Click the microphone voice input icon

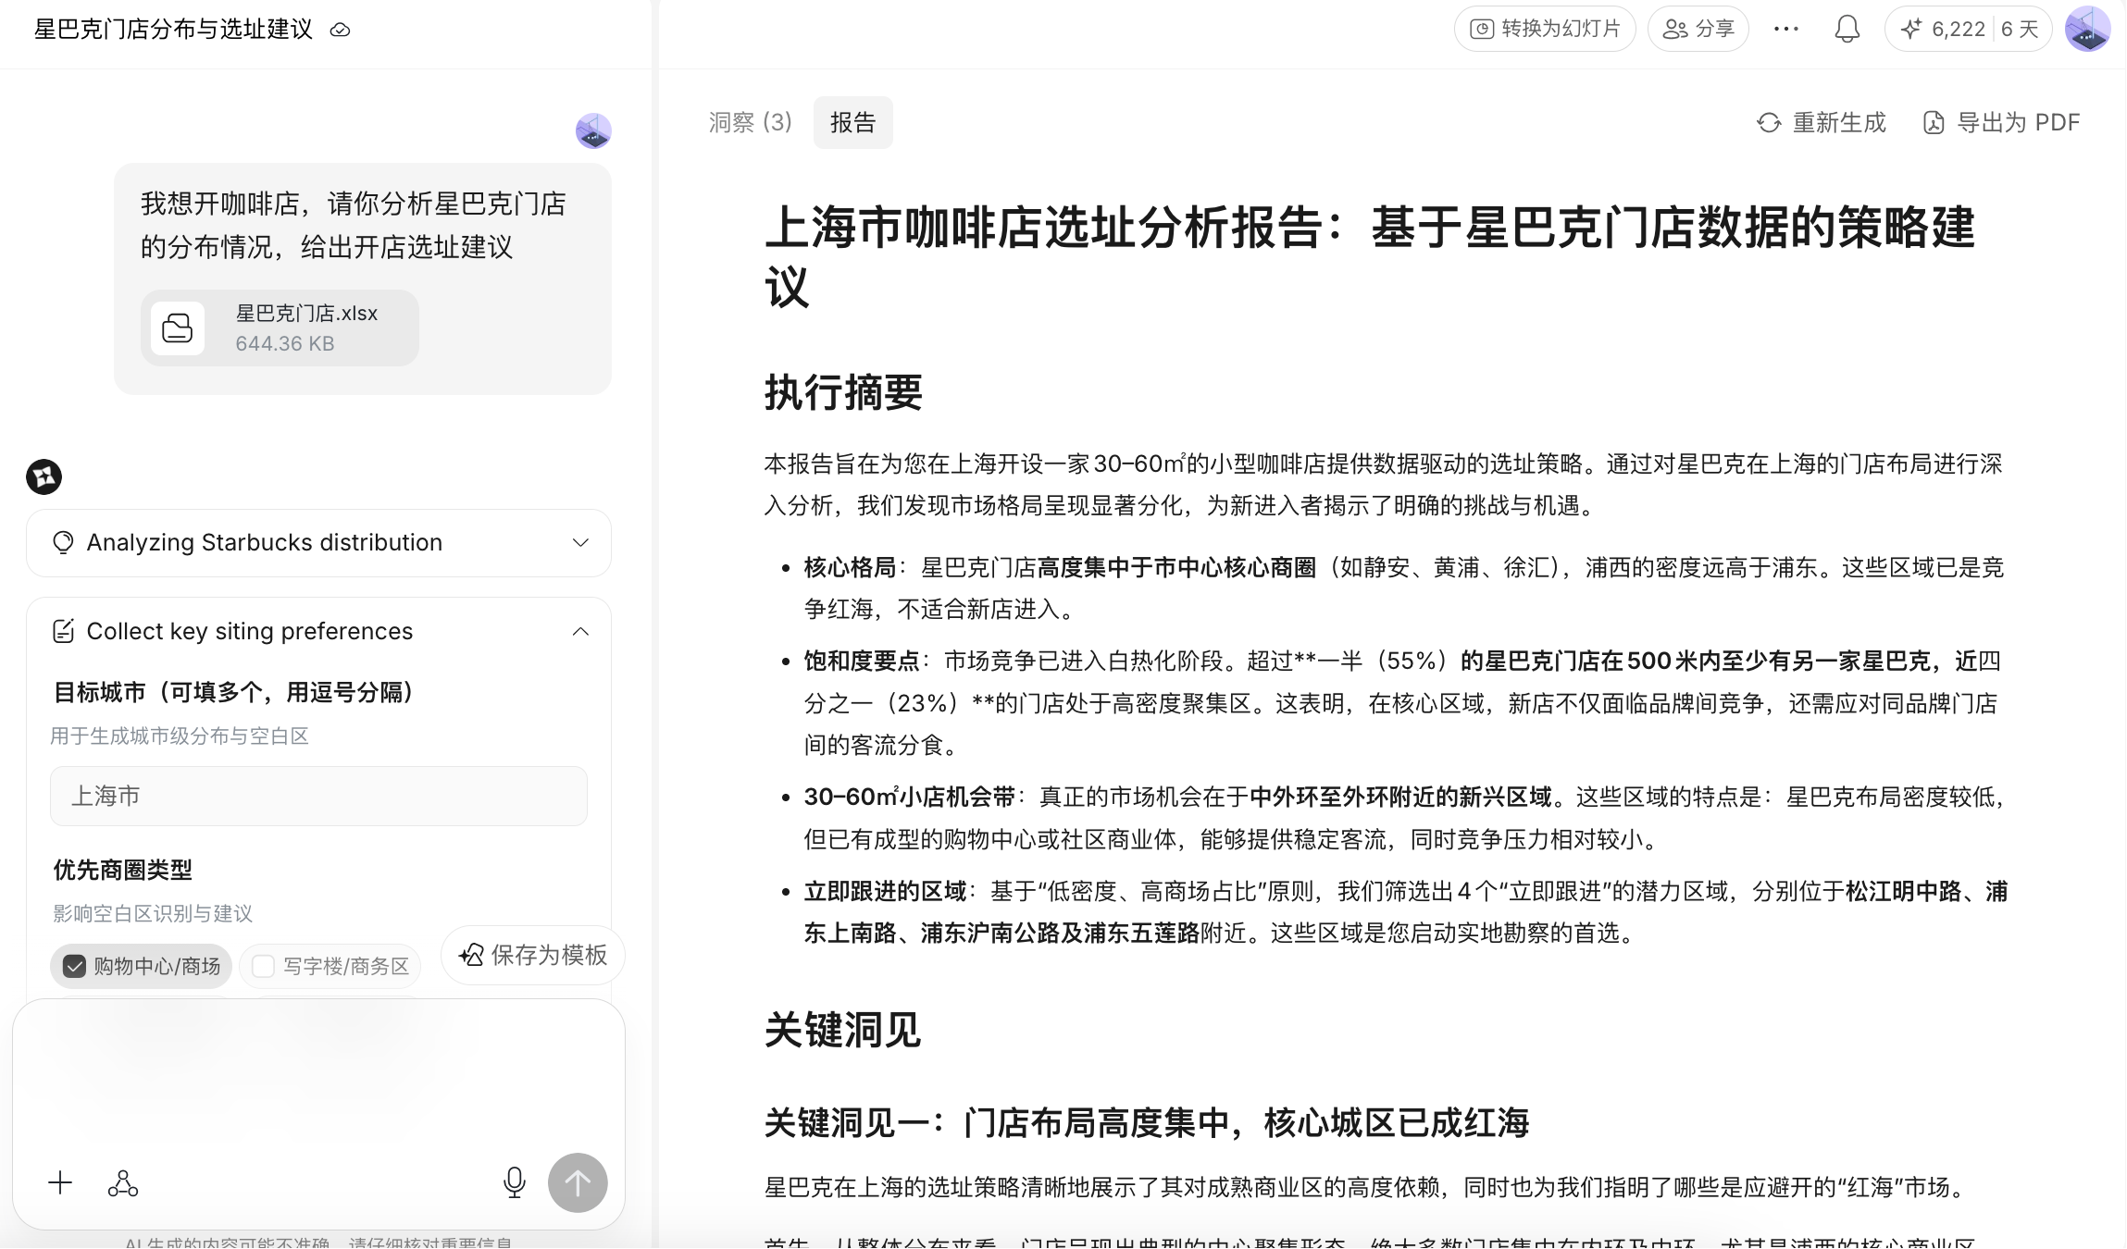click(x=515, y=1182)
